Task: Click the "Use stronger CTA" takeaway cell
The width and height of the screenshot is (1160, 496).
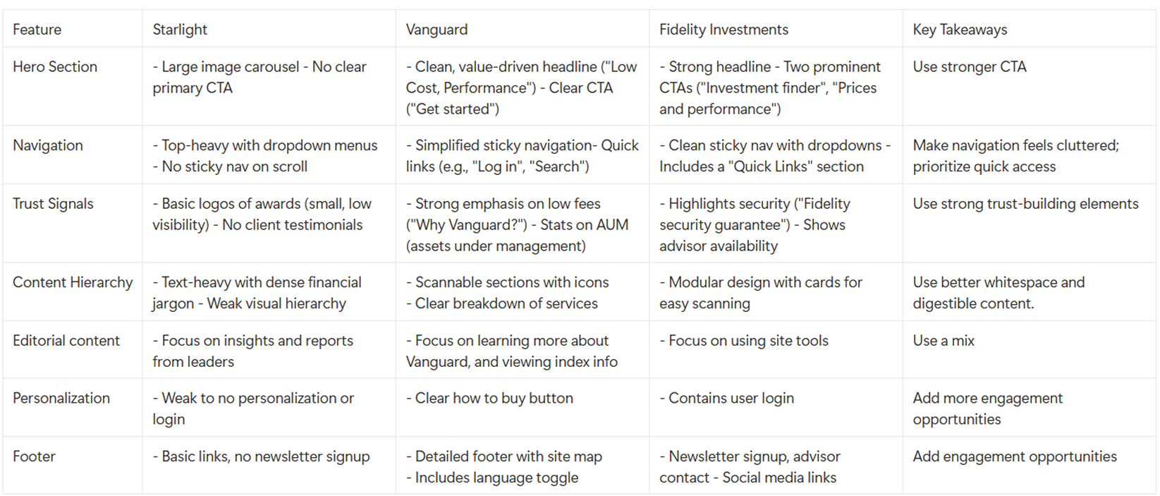Action: coord(970,67)
